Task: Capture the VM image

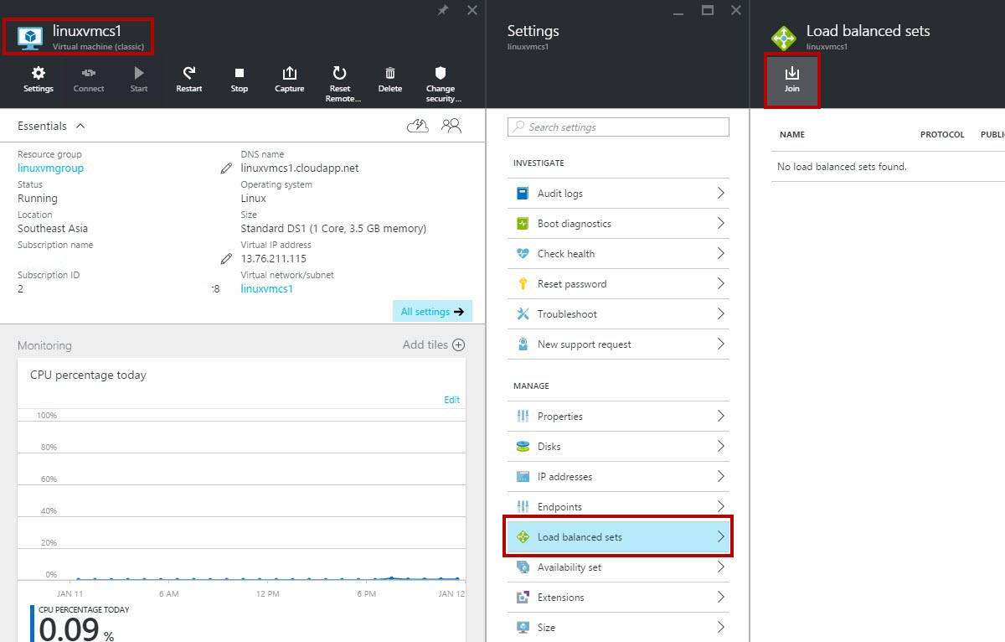Action: [290, 80]
